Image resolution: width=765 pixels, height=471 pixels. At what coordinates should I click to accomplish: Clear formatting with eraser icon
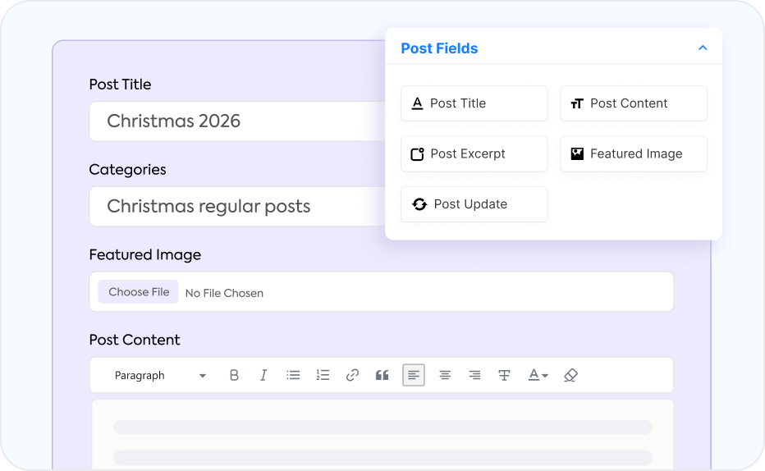pyautogui.click(x=571, y=375)
